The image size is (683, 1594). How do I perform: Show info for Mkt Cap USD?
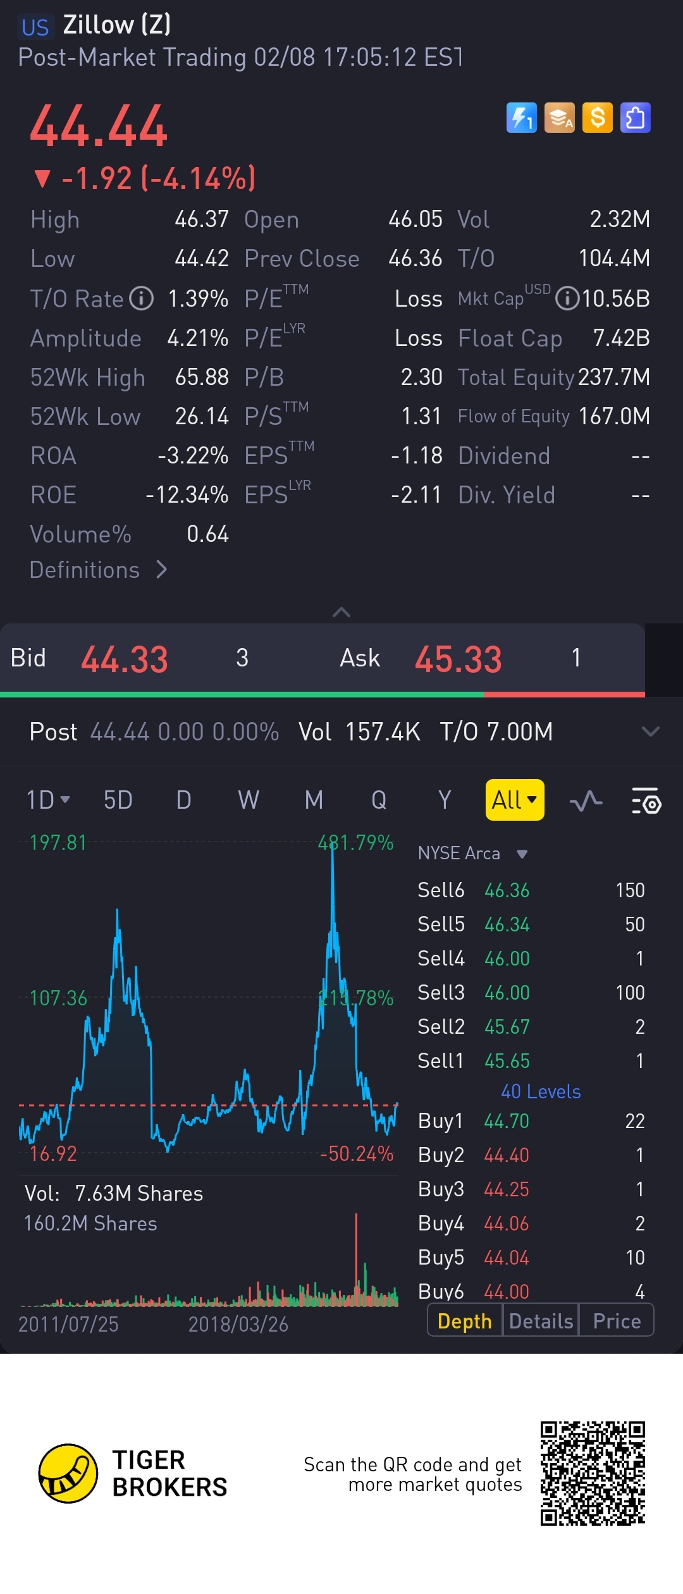click(567, 298)
